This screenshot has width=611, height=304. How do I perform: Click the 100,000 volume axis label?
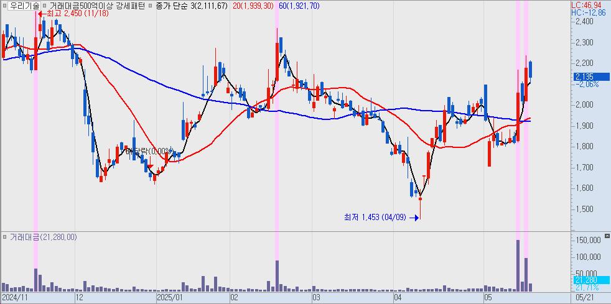tap(587, 257)
